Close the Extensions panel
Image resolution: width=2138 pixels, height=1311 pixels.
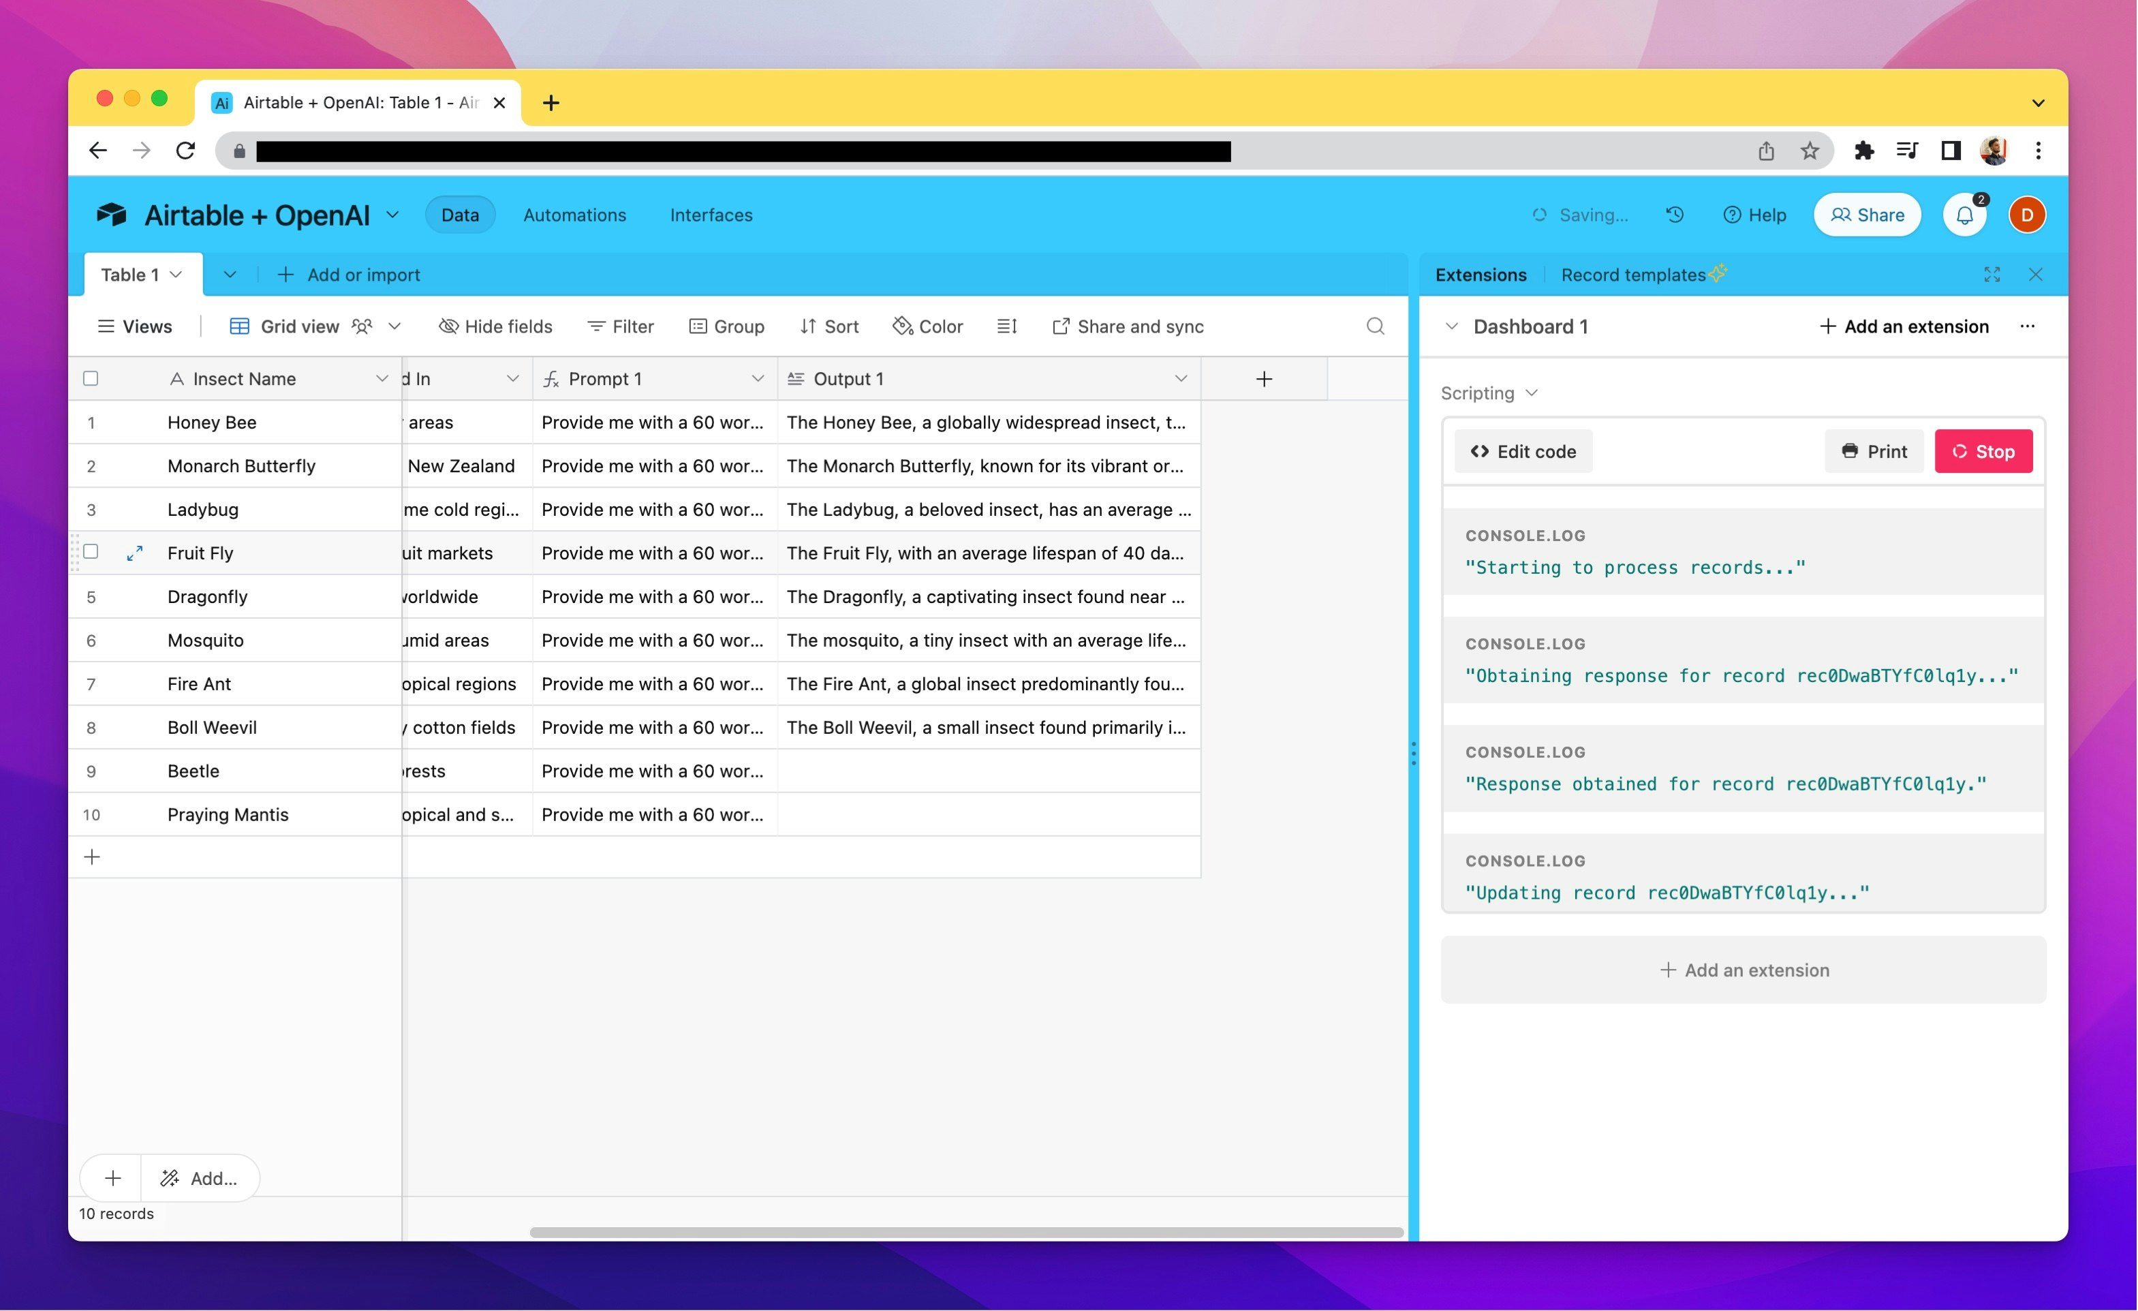2036,274
